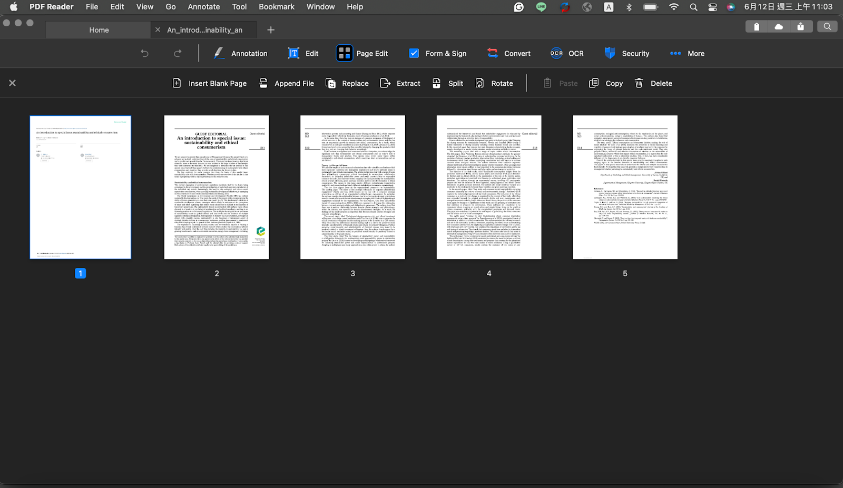Click the cloud icon in title bar
Viewport: 843px width, 488px height.
coord(779,26)
